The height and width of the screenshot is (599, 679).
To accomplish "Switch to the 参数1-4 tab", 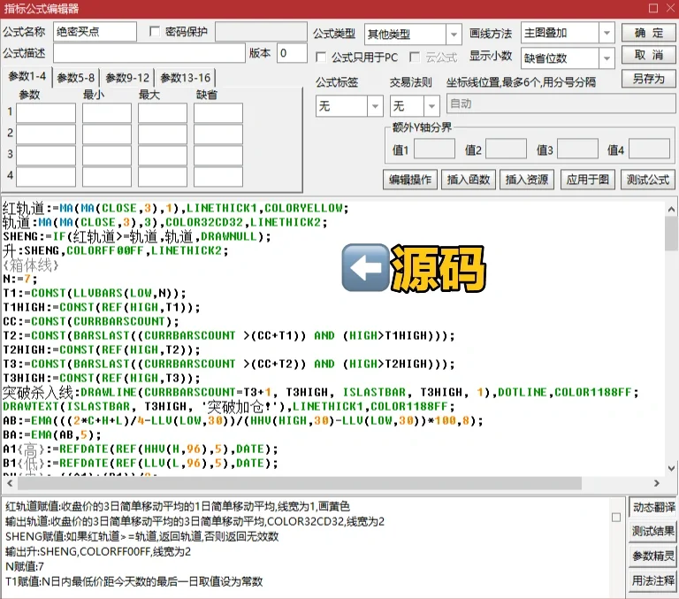I will click(27, 77).
